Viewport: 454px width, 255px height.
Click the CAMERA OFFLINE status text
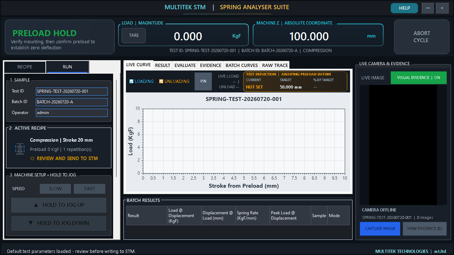[x=379, y=210]
